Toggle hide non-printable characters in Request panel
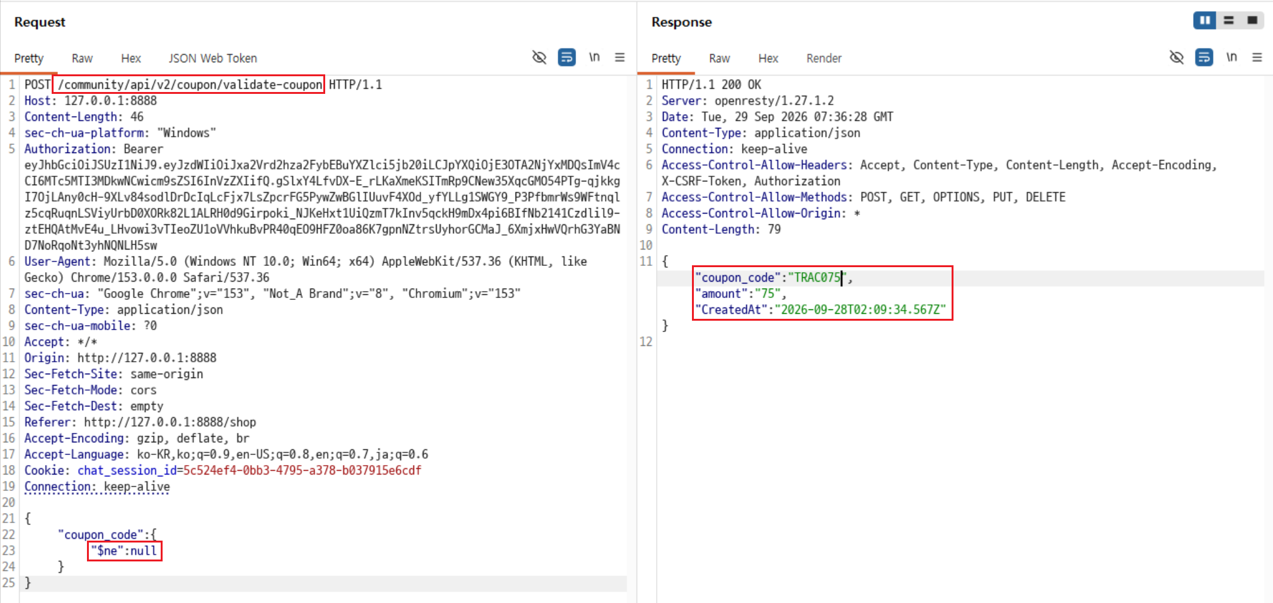The width and height of the screenshot is (1273, 603). (539, 57)
